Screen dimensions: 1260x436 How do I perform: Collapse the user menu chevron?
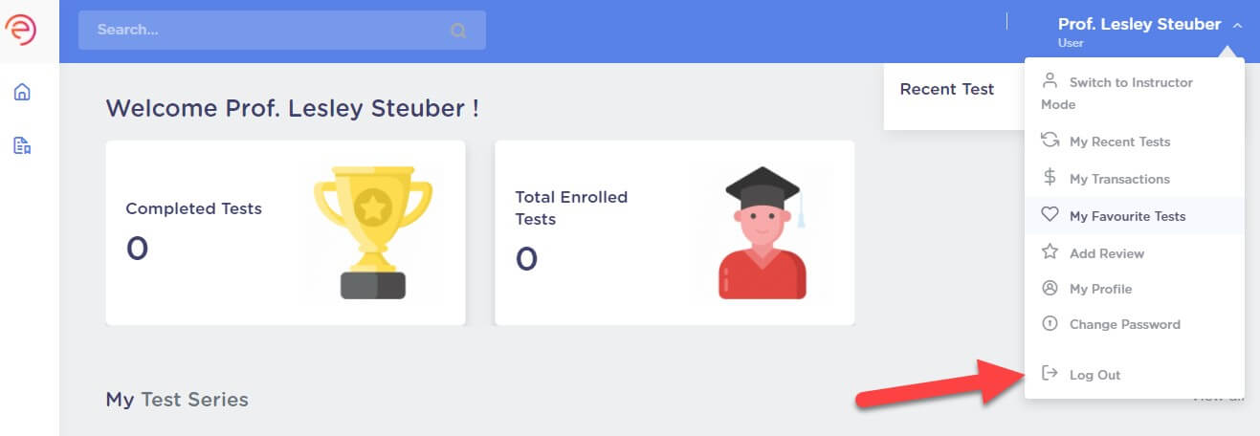click(x=1237, y=26)
